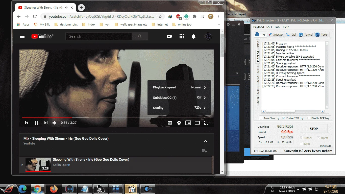Click the log horizontal scrollbar in SVL Injector
Image resolution: width=345 pixels, height=194 pixels.
[x=293, y=111]
